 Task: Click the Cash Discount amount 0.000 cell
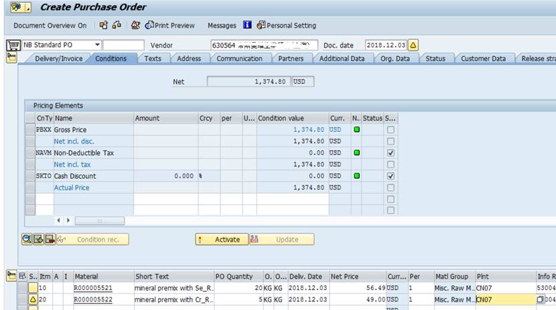(165, 176)
